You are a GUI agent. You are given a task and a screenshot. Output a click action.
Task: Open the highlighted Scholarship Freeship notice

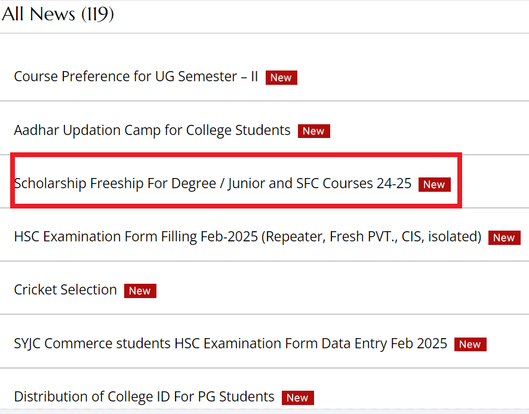pyautogui.click(x=213, y=183)
